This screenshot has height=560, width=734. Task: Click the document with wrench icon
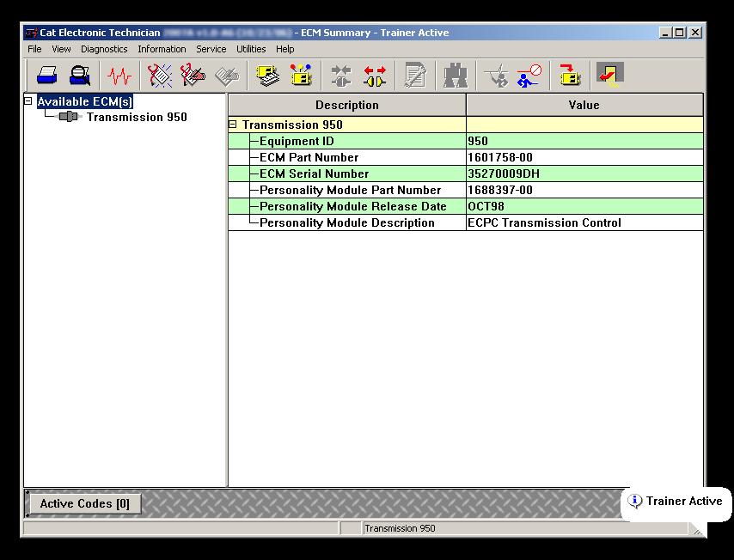tap(415, 76)
